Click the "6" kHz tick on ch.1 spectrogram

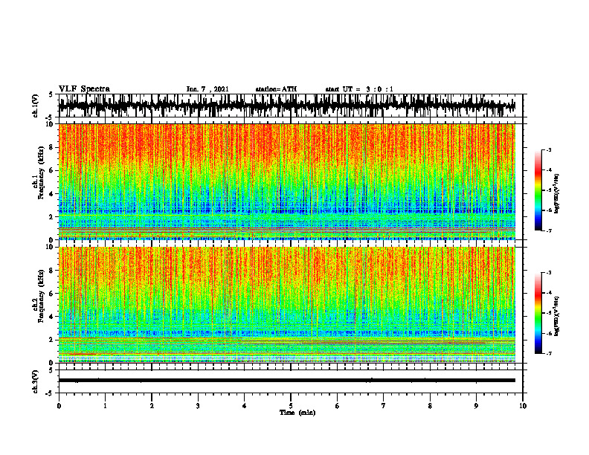coord(52,170)
